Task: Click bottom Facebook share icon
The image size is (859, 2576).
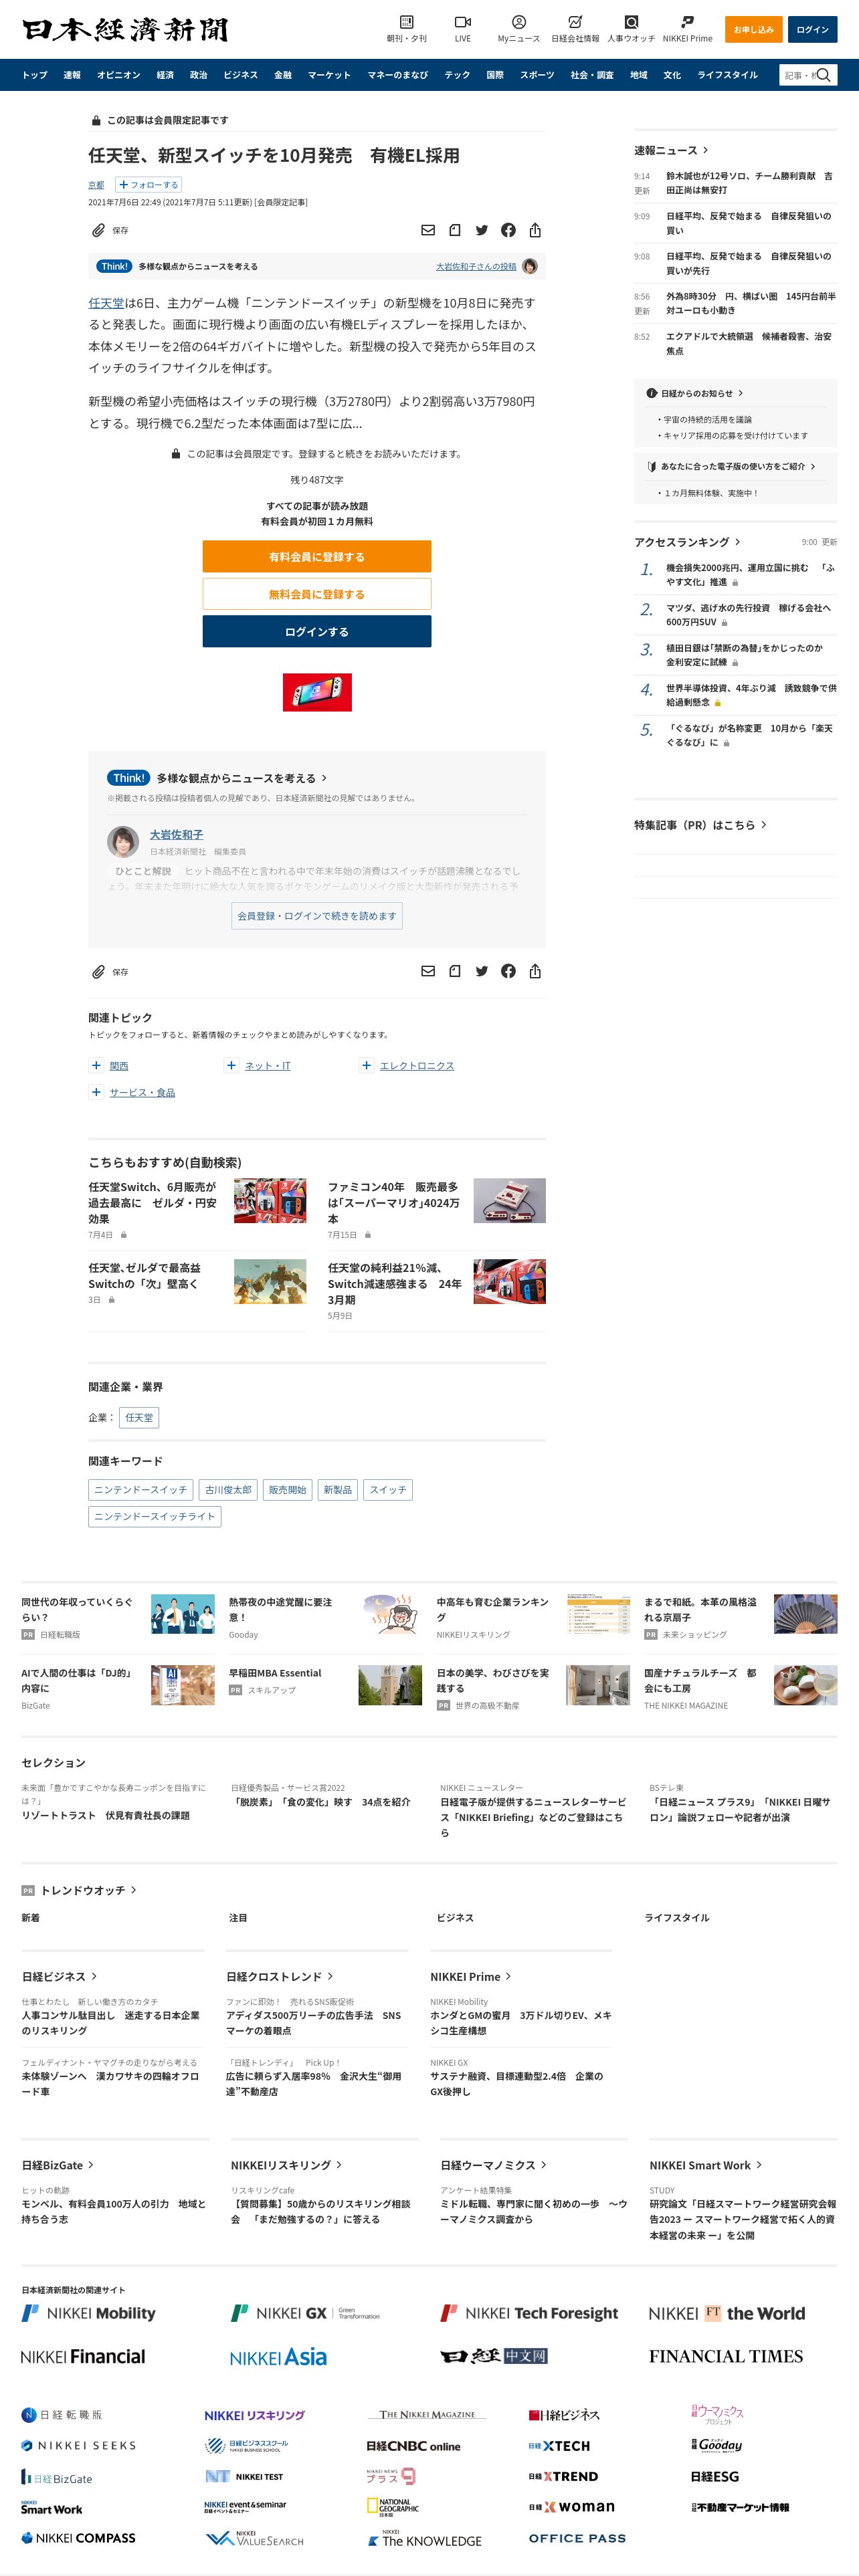Action: click(x=508, y=971)
